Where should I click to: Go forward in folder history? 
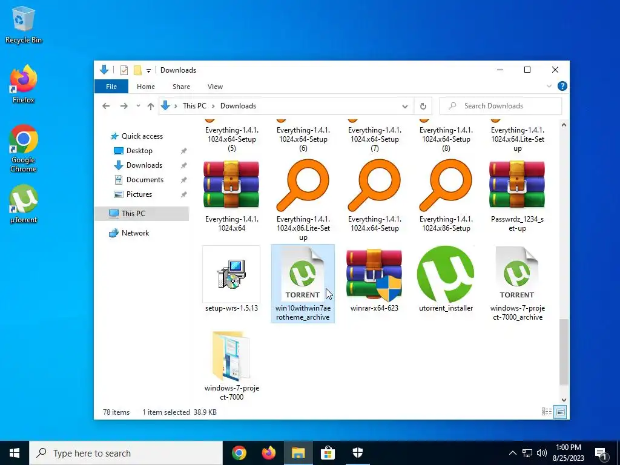click(124, 106)
